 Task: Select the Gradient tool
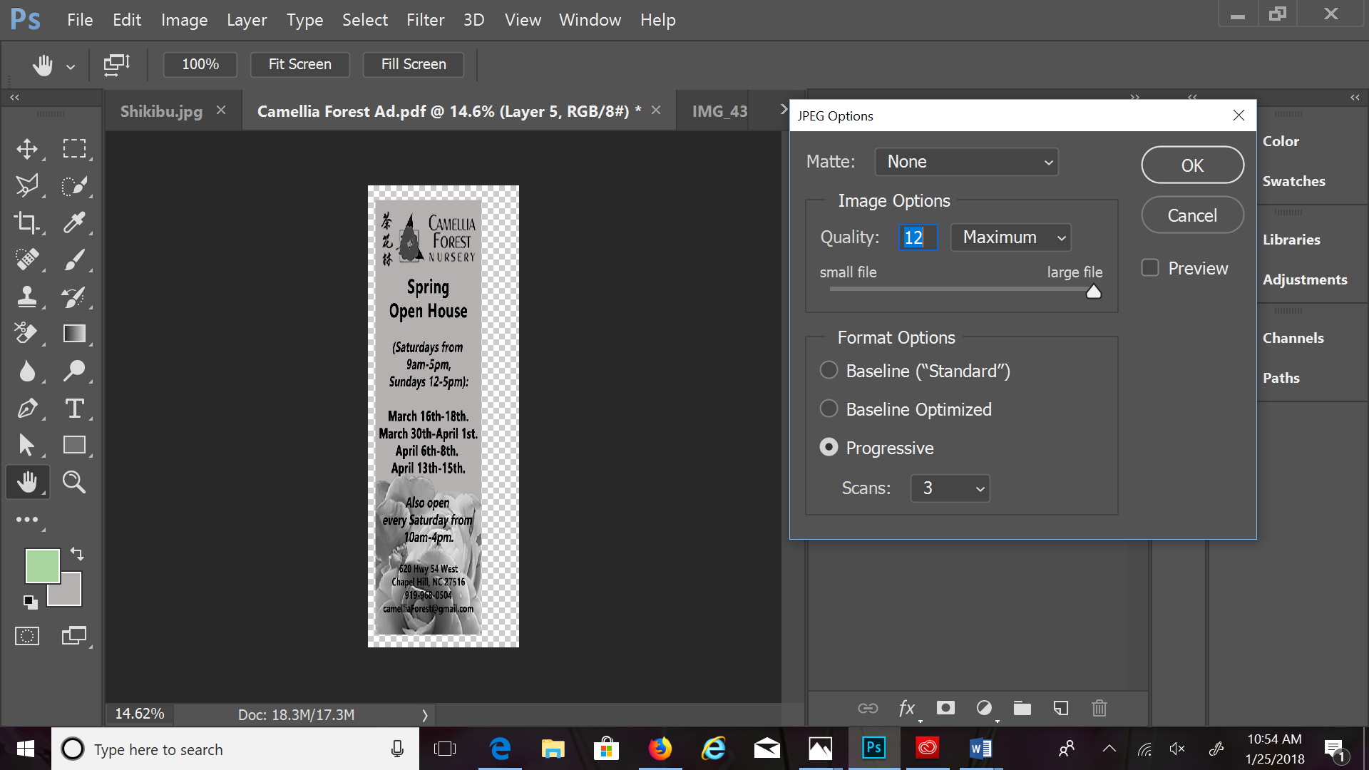(74, 334)
